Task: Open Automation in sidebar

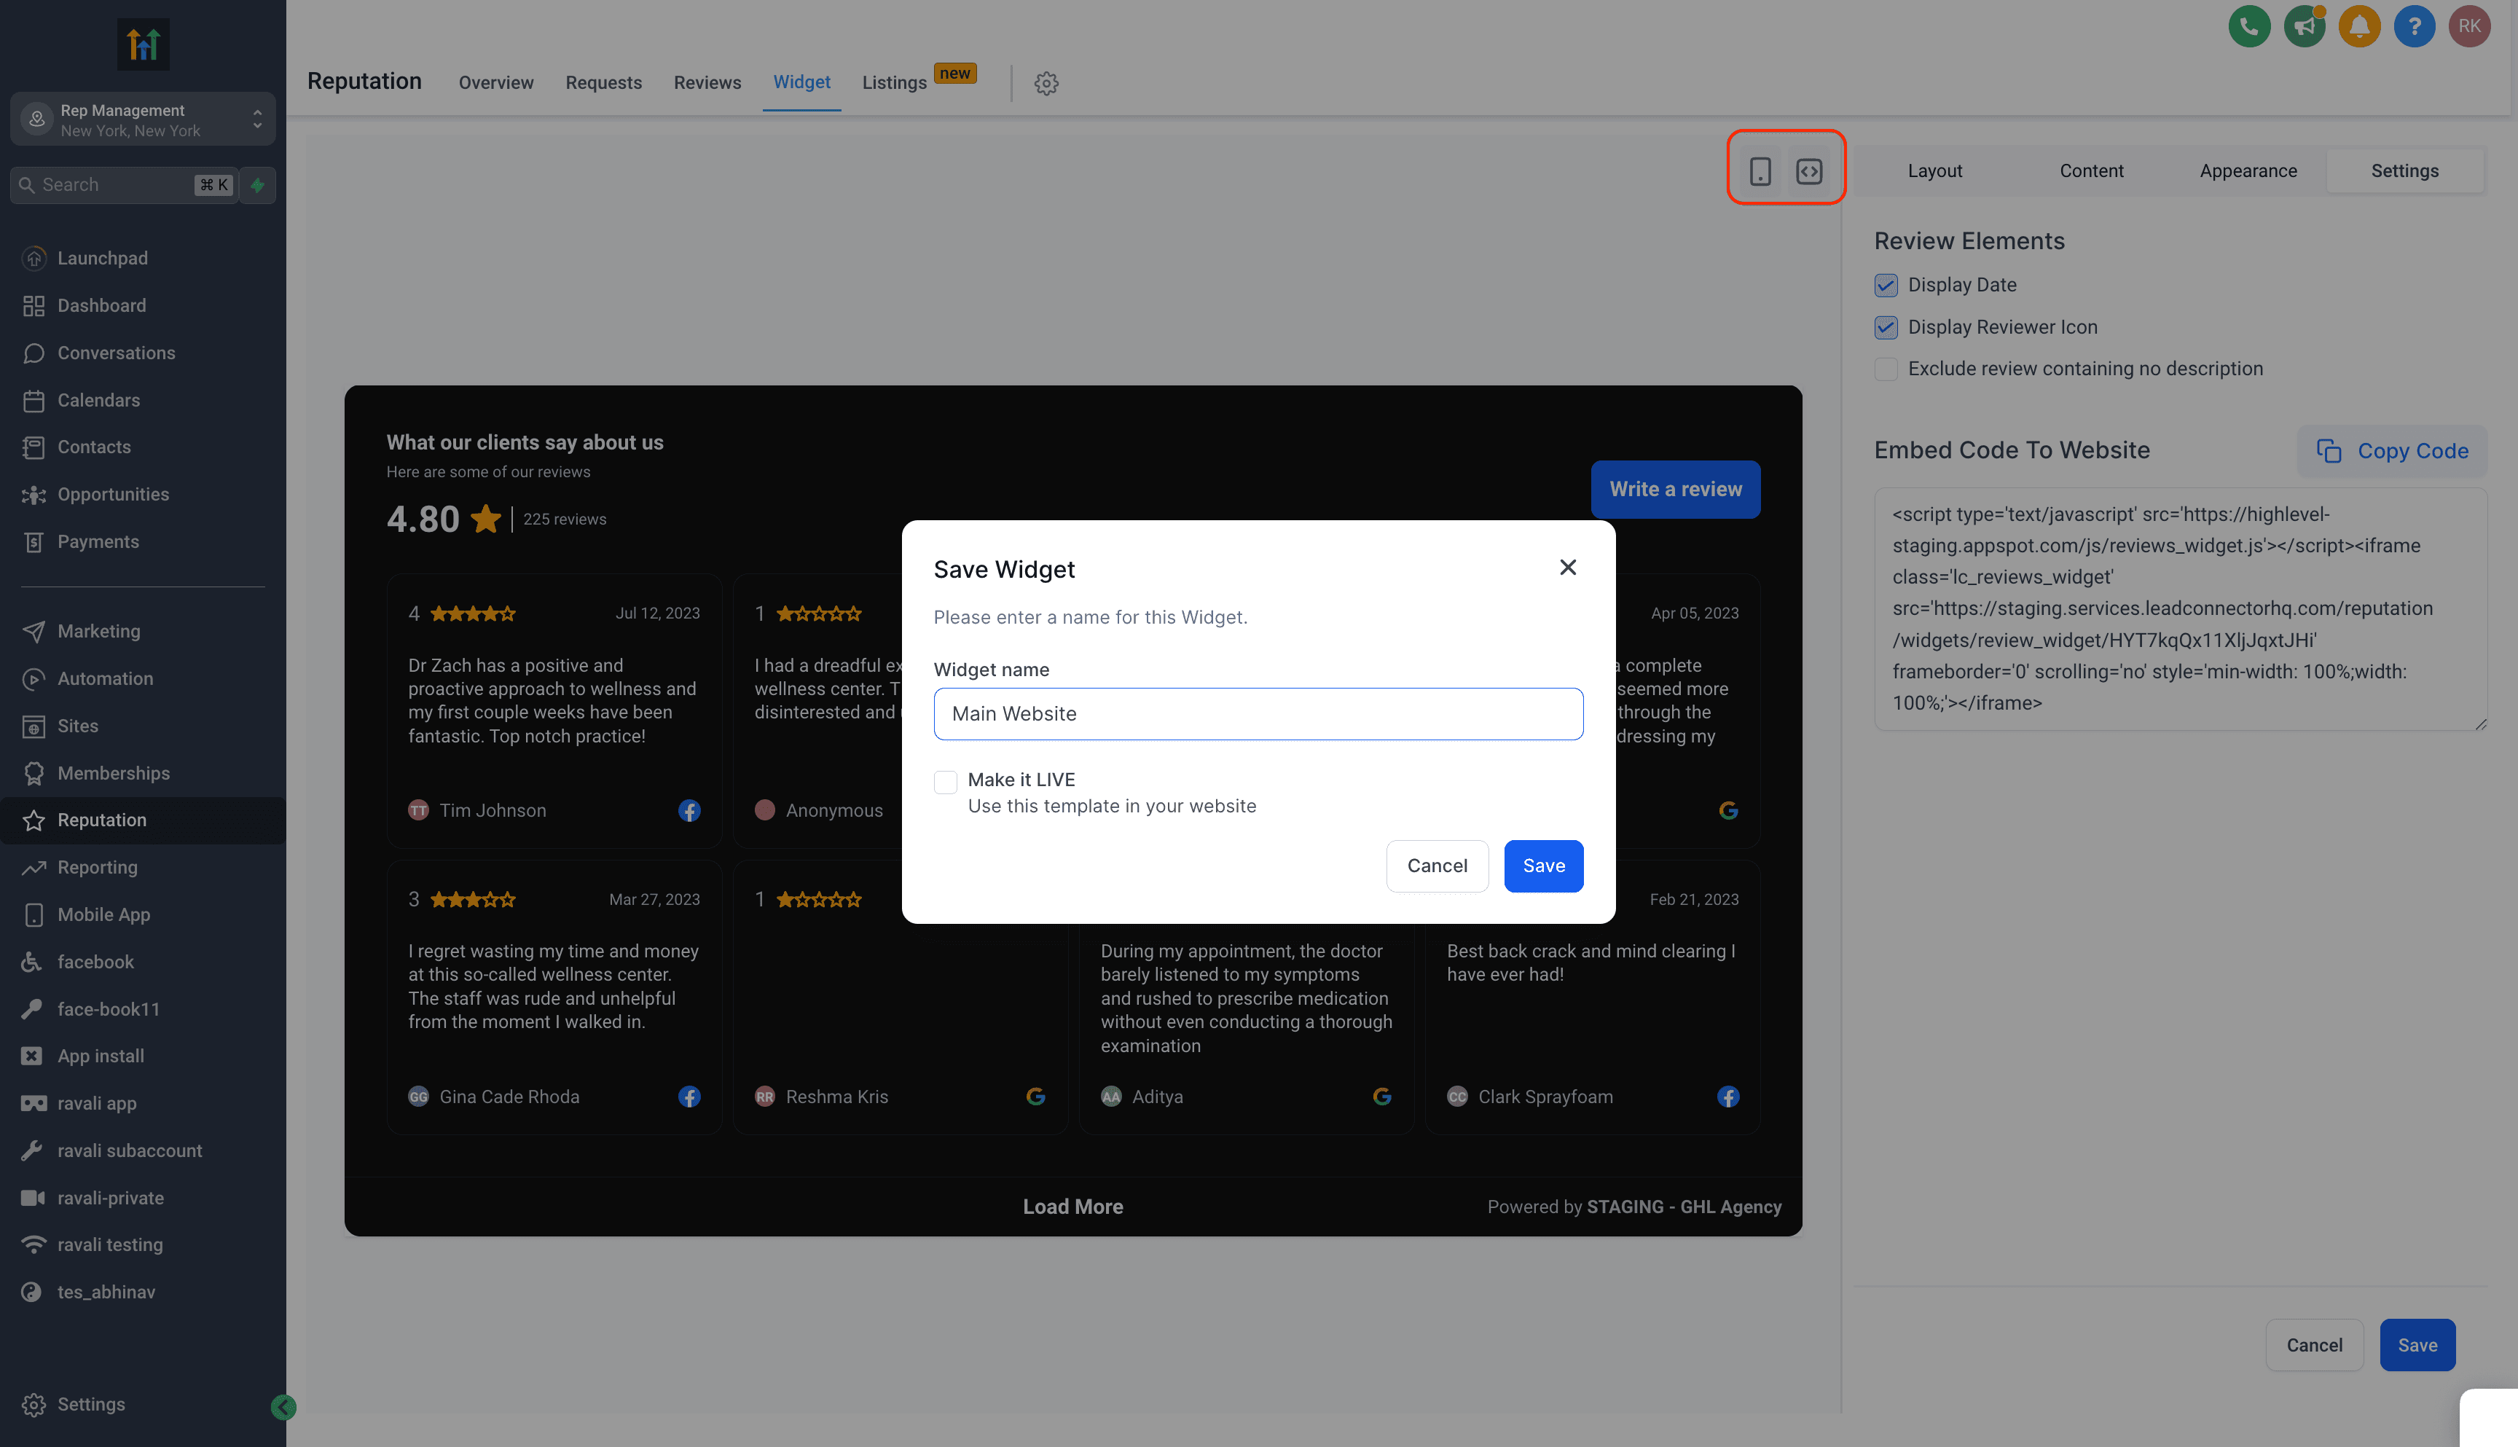Action: click(x=104, y=679)
